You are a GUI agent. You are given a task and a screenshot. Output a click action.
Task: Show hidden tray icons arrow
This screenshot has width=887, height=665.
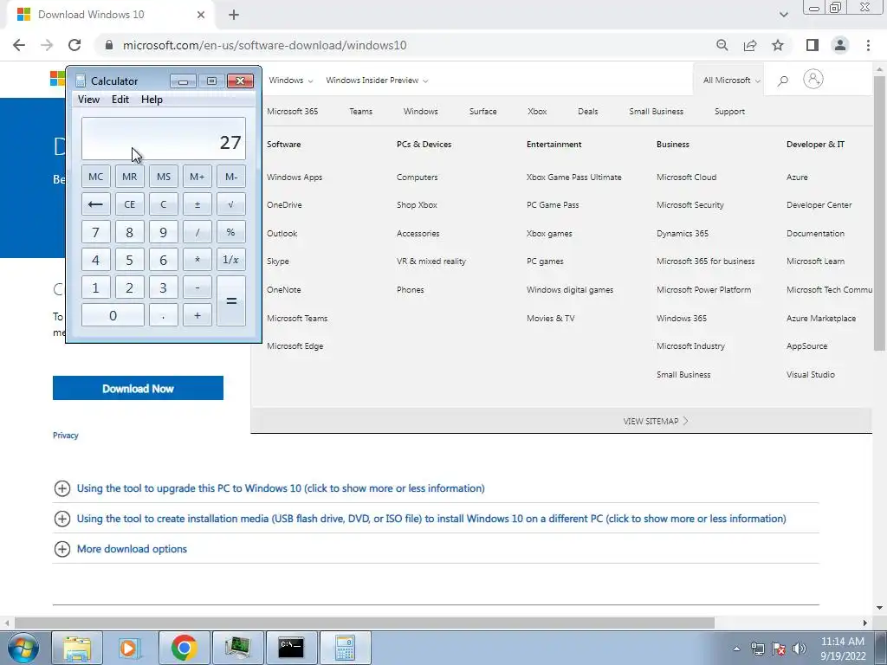pyautogui.click(x=736, y=649)
